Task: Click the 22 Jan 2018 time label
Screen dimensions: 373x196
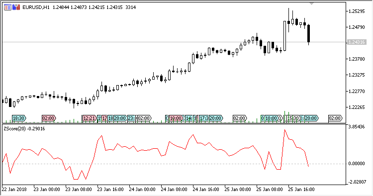Action: point(14,190)
